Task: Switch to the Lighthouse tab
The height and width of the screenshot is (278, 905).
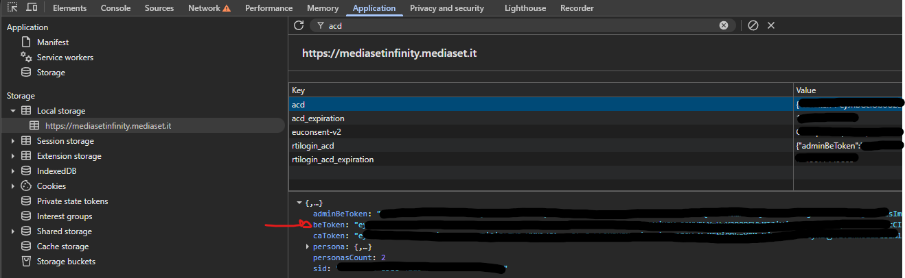Action: (525, 8)
